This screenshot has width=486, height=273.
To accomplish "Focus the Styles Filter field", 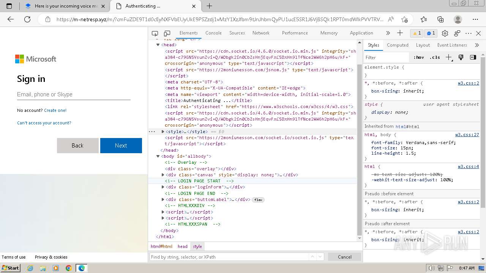I will [387, 58].
